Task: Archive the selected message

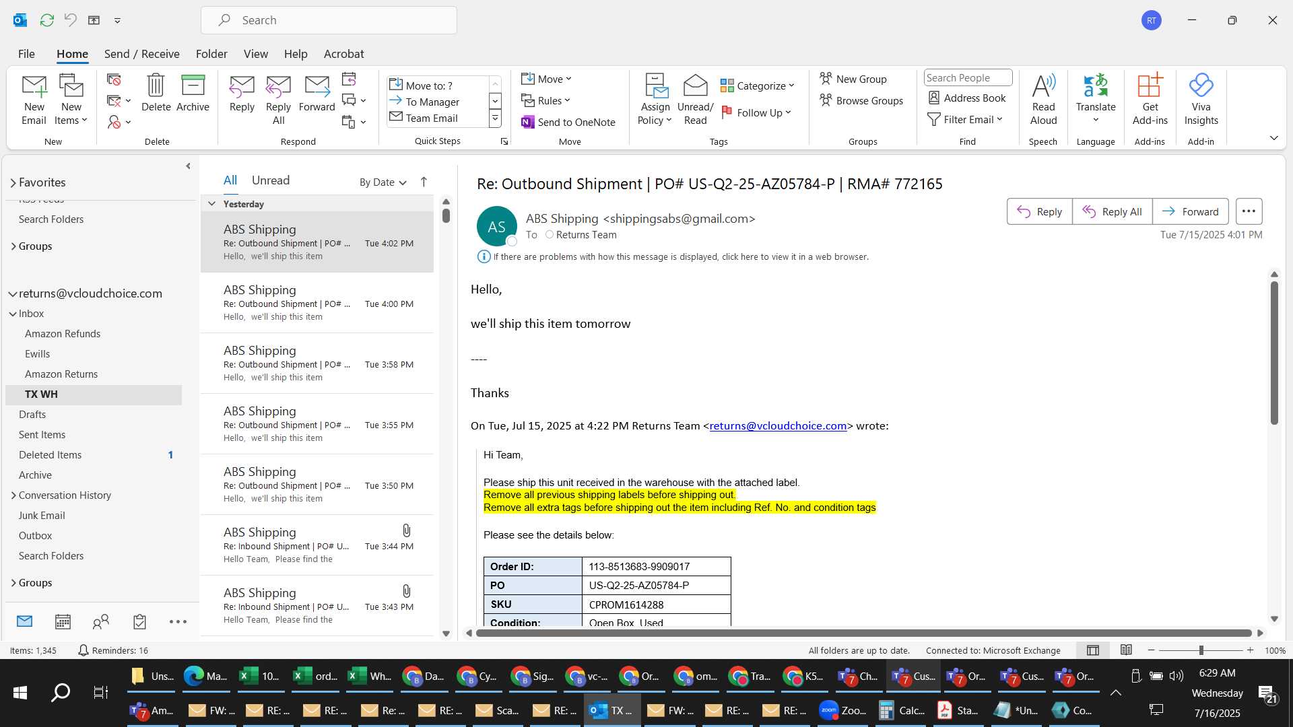Action: 193,93
